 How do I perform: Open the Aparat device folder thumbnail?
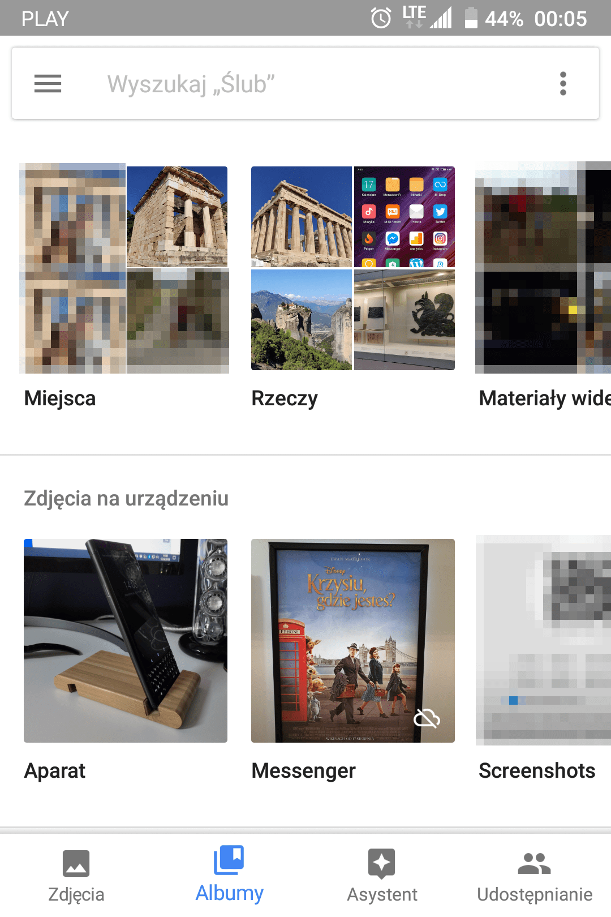point(126,641)
